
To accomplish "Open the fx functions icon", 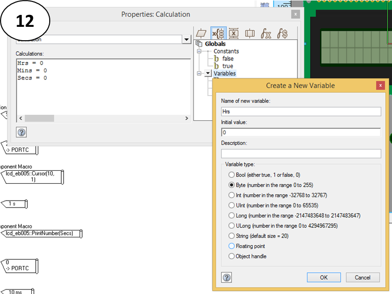I will click(x=266, y=33).
